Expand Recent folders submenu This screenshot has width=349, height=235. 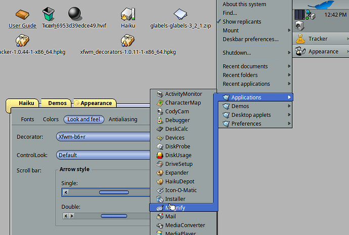pyautogui.click(x=254, y=75)
